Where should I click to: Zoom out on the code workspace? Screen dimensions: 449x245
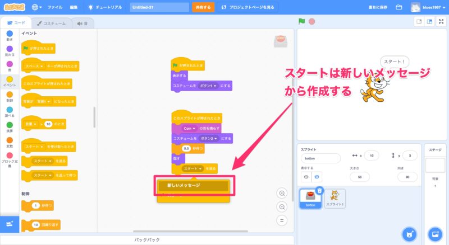point(282,206)
